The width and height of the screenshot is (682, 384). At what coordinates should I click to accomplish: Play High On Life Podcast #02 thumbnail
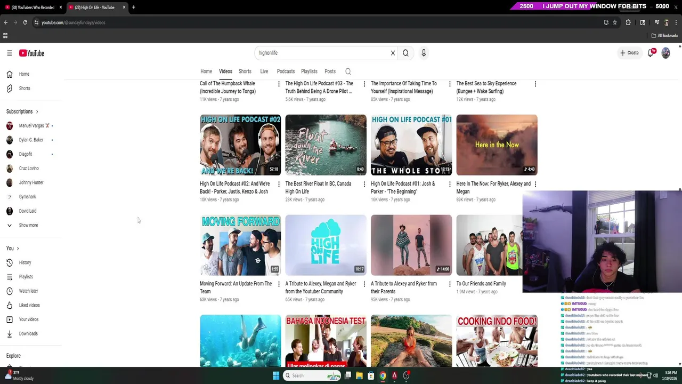click(240, 145)
